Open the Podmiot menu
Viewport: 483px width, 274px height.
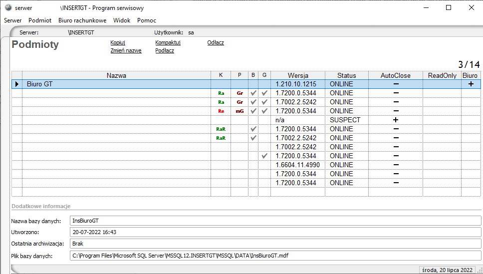(40, 20)
